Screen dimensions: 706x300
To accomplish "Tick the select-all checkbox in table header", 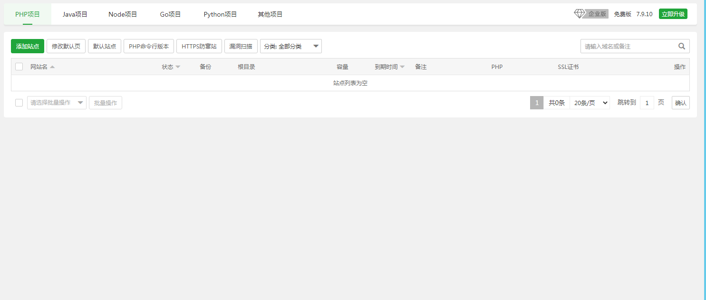I will [x=19, y=67].
